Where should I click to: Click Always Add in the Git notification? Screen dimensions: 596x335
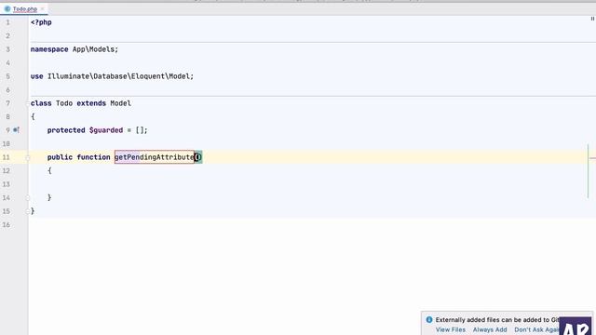point(490,329)
